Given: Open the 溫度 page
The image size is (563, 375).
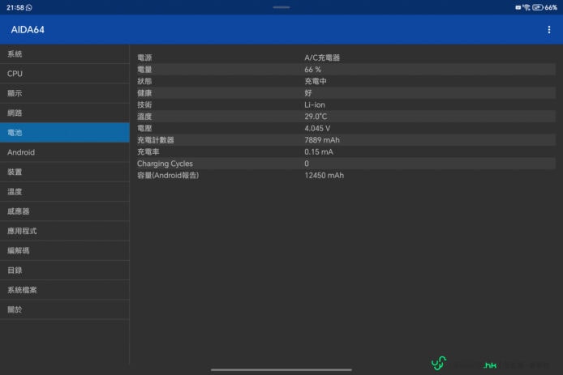Looking at the screenshot, I should [x=65, y=192].
